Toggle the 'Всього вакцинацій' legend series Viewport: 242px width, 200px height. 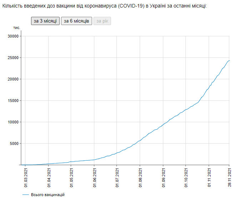point(47,194)
